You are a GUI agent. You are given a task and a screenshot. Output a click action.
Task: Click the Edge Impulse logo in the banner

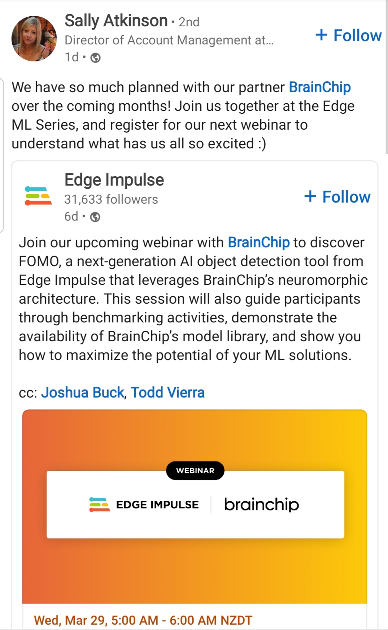point(144,504)
